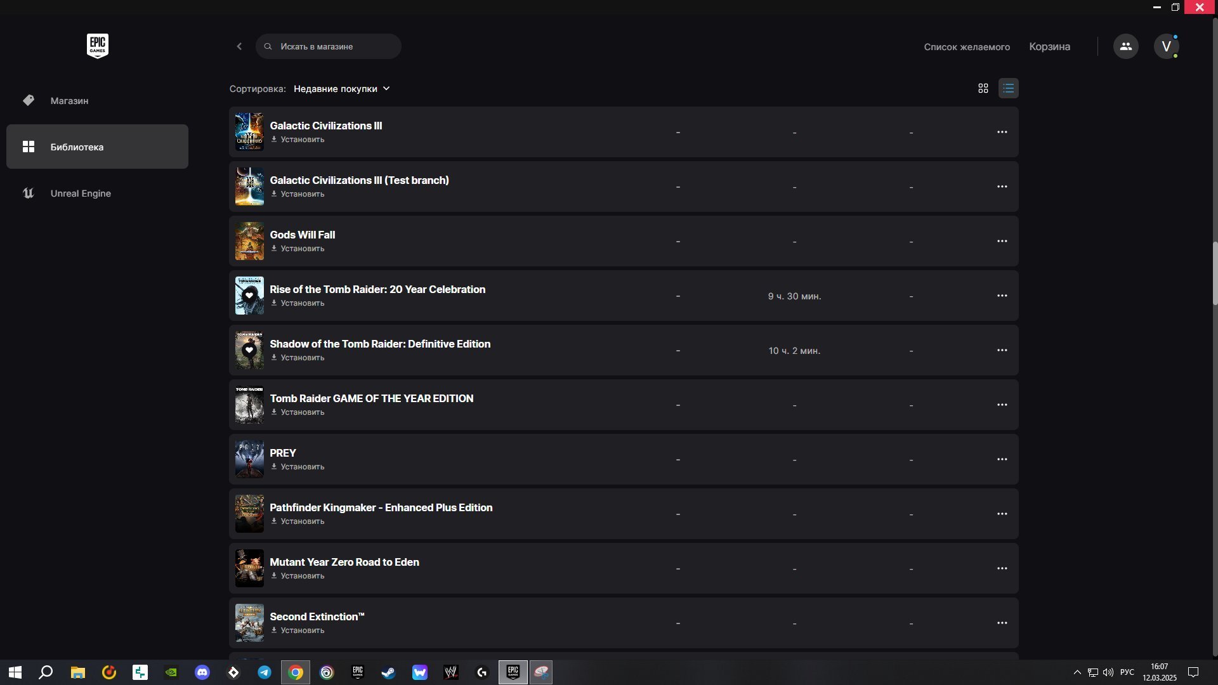Image resolution: width=1218 pixels, height=685 pixels.
Task: Click Rise of the Tomb Raider cover thumbnail
Action: pyautogui.click(x=249, y=296)
